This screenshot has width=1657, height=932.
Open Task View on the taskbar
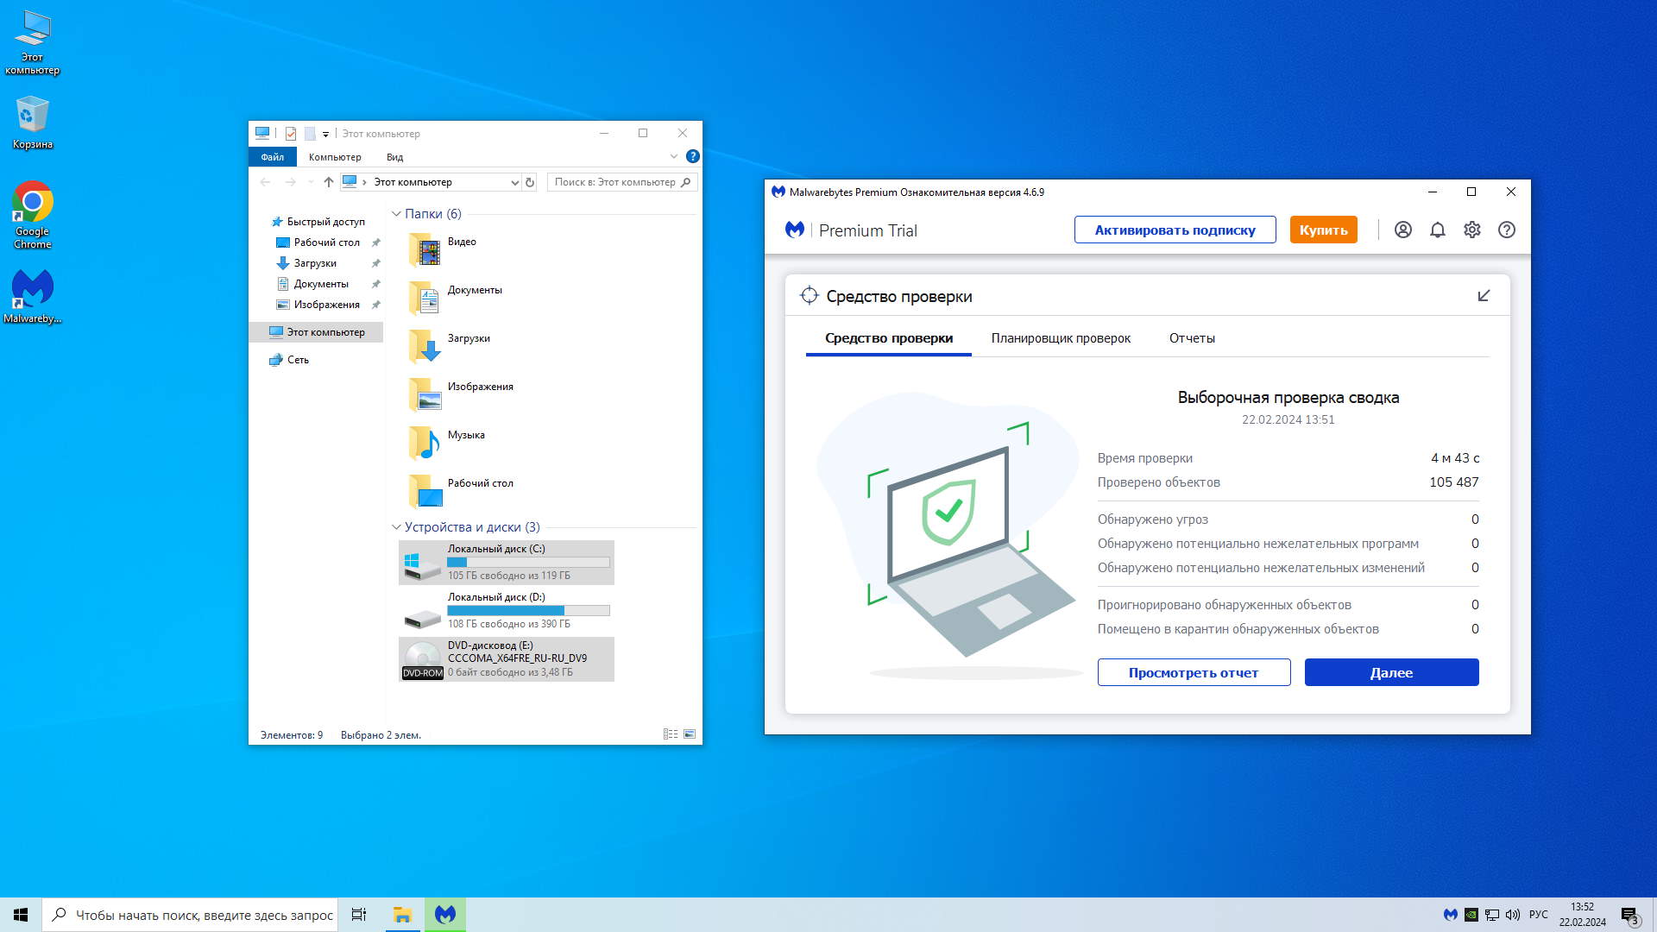tap(359, 915)
